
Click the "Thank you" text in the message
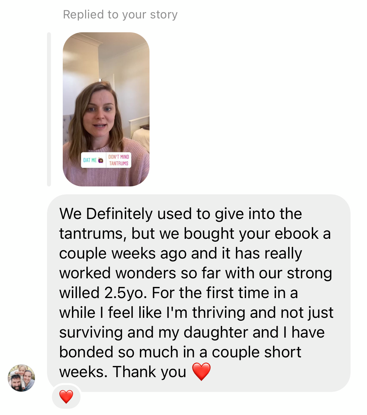point(149,372)
